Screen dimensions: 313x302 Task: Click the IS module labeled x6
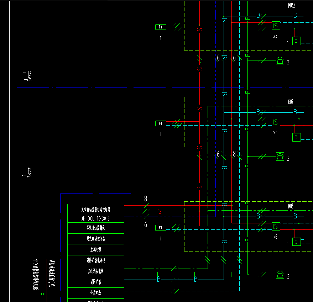[x=276, y=226]
